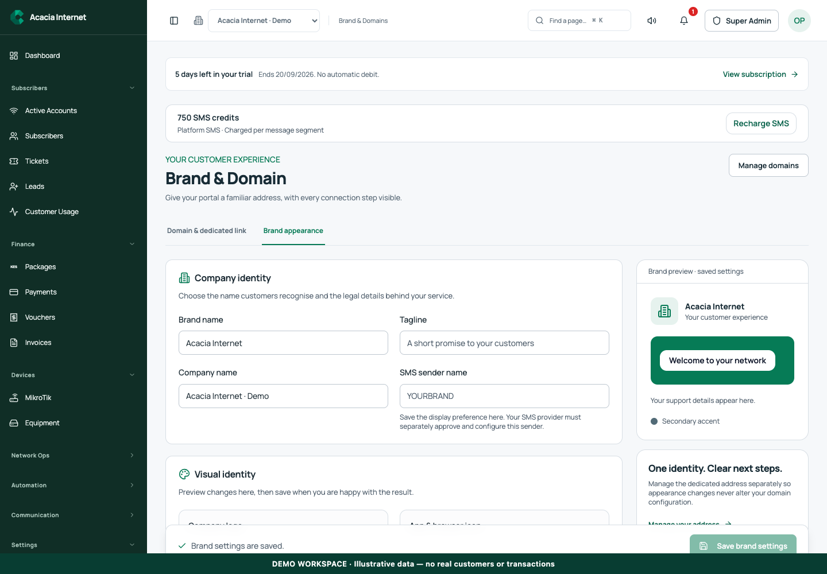Collapse the Subscribers sidebar section
This screenshot has height=574, width=827.
(x=74, y=88)
